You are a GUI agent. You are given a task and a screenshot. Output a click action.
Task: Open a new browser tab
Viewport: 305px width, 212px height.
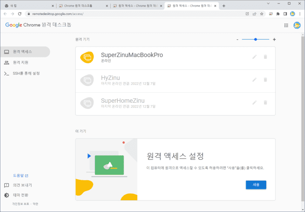click(224, 6)
